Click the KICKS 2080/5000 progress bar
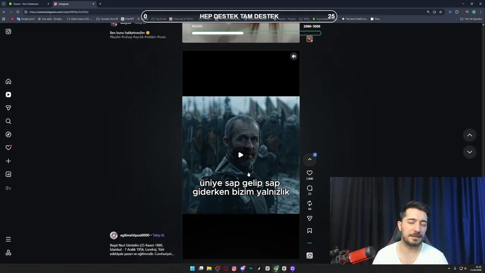This screenshot has width=485, height=273. click(x=256, y=33)
